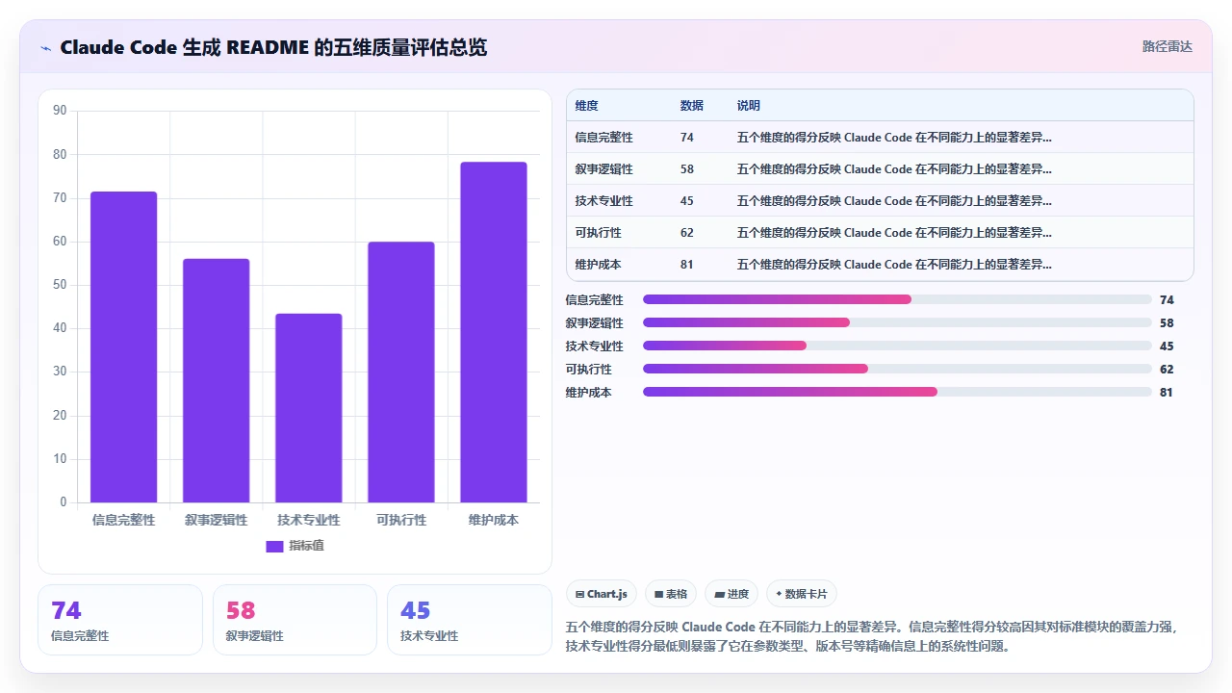Click the 信息完整性 bar in the chart

pyautogui.click(x=123, y=346)
